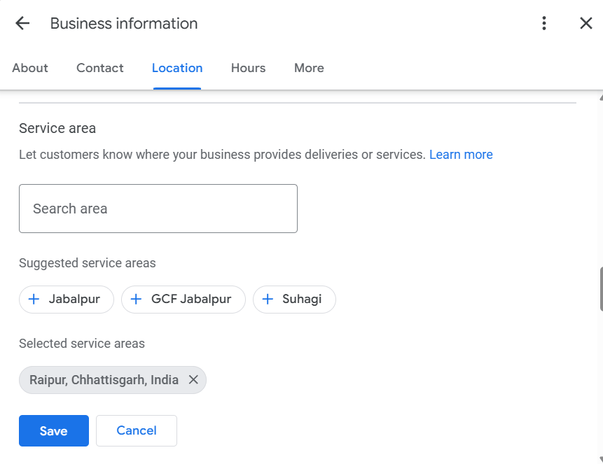Select the Location tab

pyautogui.click(x=177, y=68)
